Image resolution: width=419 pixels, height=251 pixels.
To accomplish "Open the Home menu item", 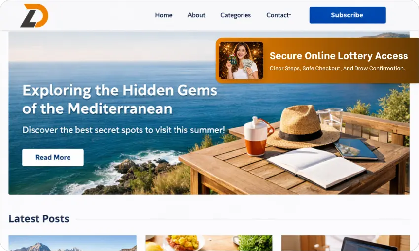I will 164,15.
